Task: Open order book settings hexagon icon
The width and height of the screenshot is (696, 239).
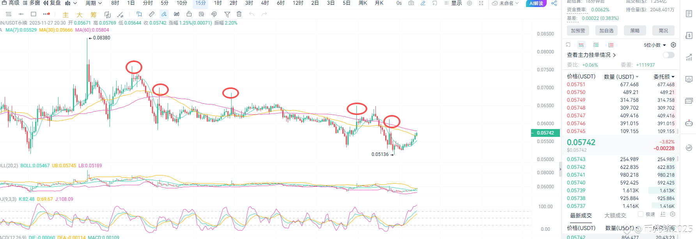Action: click(673, 45)
